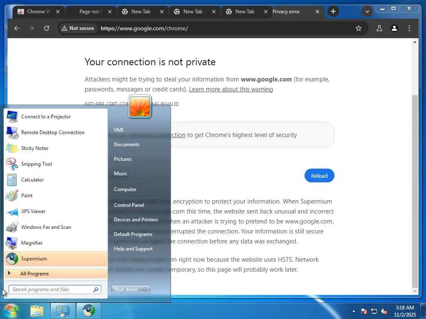Open Magnifier
This screenshot has width=426, height=319.
[x=56, y=243]
